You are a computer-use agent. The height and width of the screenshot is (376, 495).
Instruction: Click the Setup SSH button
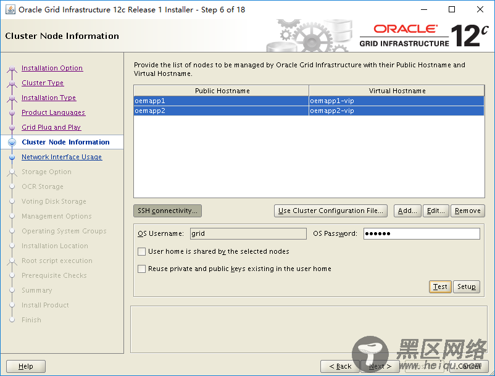(x=466, y=286)
